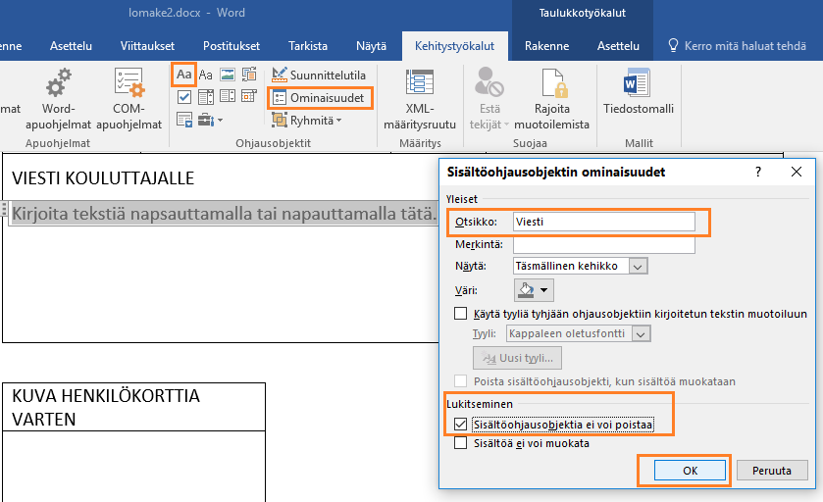Viewport: 823px width, 502px height.
Task: Open Word-apuohjelmat add-ins
Action: (x=58, y=100)
